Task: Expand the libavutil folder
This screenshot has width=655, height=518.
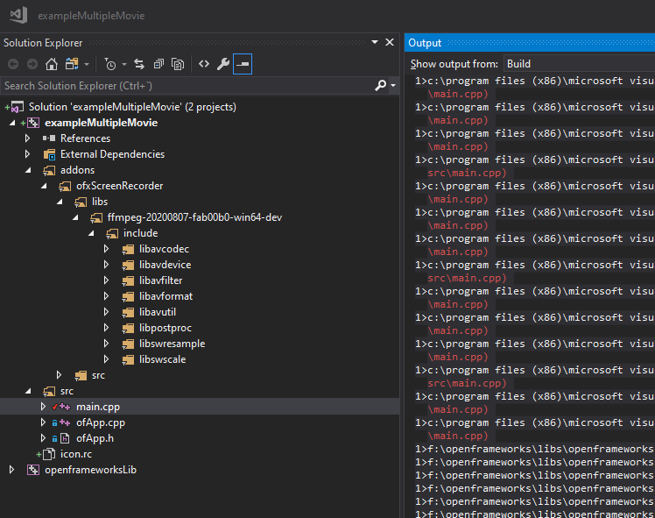Action: point(106,312)
